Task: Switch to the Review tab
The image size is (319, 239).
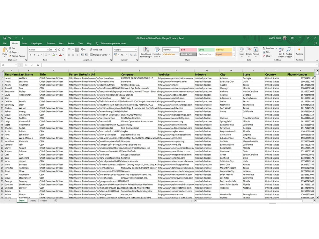Action: tap(71, 43)
